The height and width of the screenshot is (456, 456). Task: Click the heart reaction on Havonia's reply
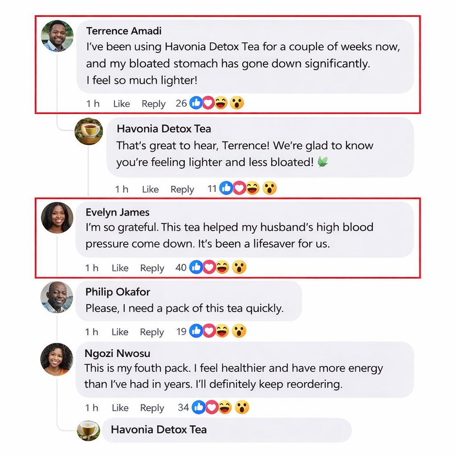click(x=240, y=188)
